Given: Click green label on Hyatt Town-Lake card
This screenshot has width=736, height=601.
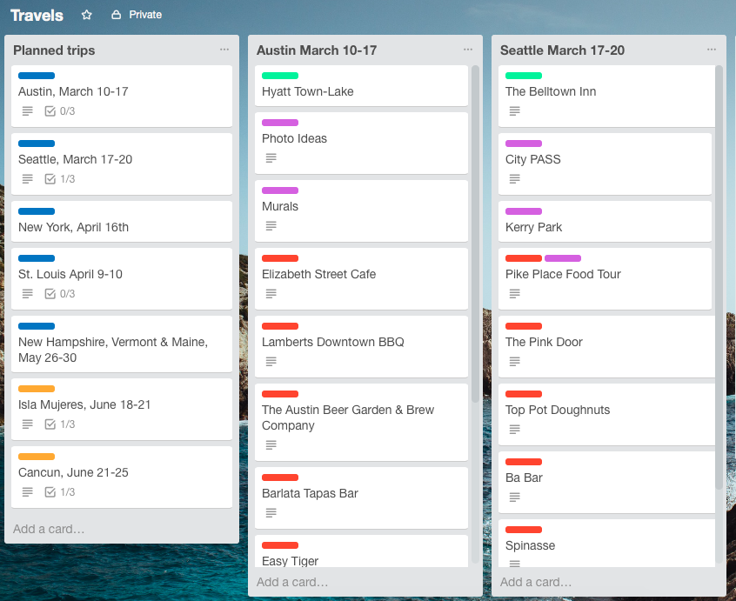Looking at the screenshot, I should pyautogui.click(x=280, y=76).
